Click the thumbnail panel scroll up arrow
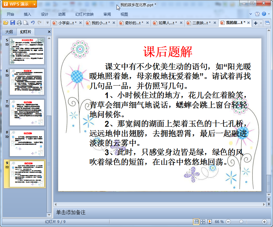Screen dimensions: 273x227 click(49, 38)
